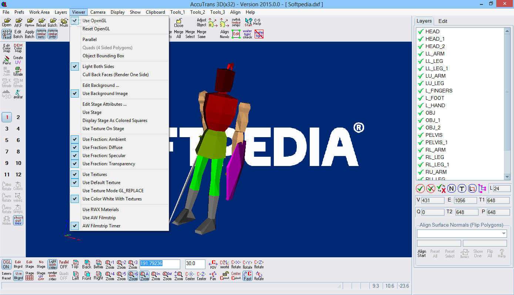Click the red Edit box icon
514x295 pixels.
click(236, 34)
